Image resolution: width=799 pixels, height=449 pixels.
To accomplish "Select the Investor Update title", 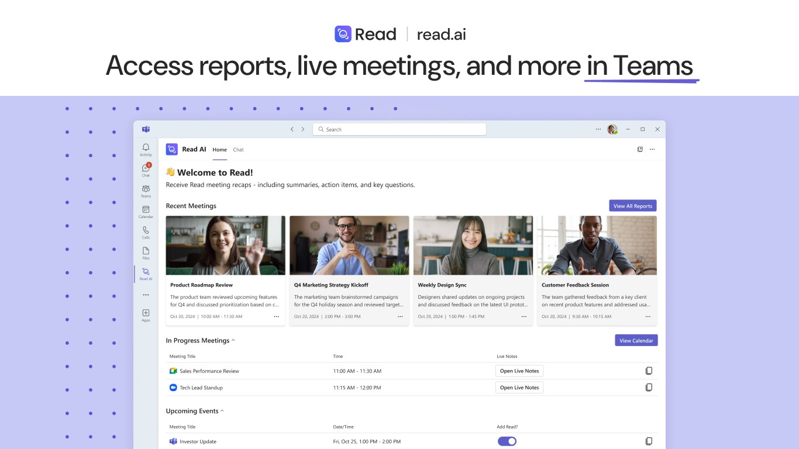I will [x=198, y=441].
